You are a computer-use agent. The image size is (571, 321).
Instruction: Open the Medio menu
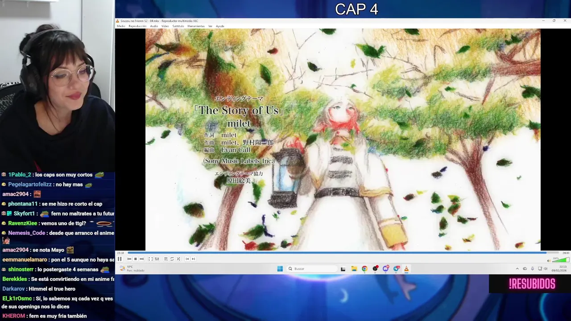121,26
